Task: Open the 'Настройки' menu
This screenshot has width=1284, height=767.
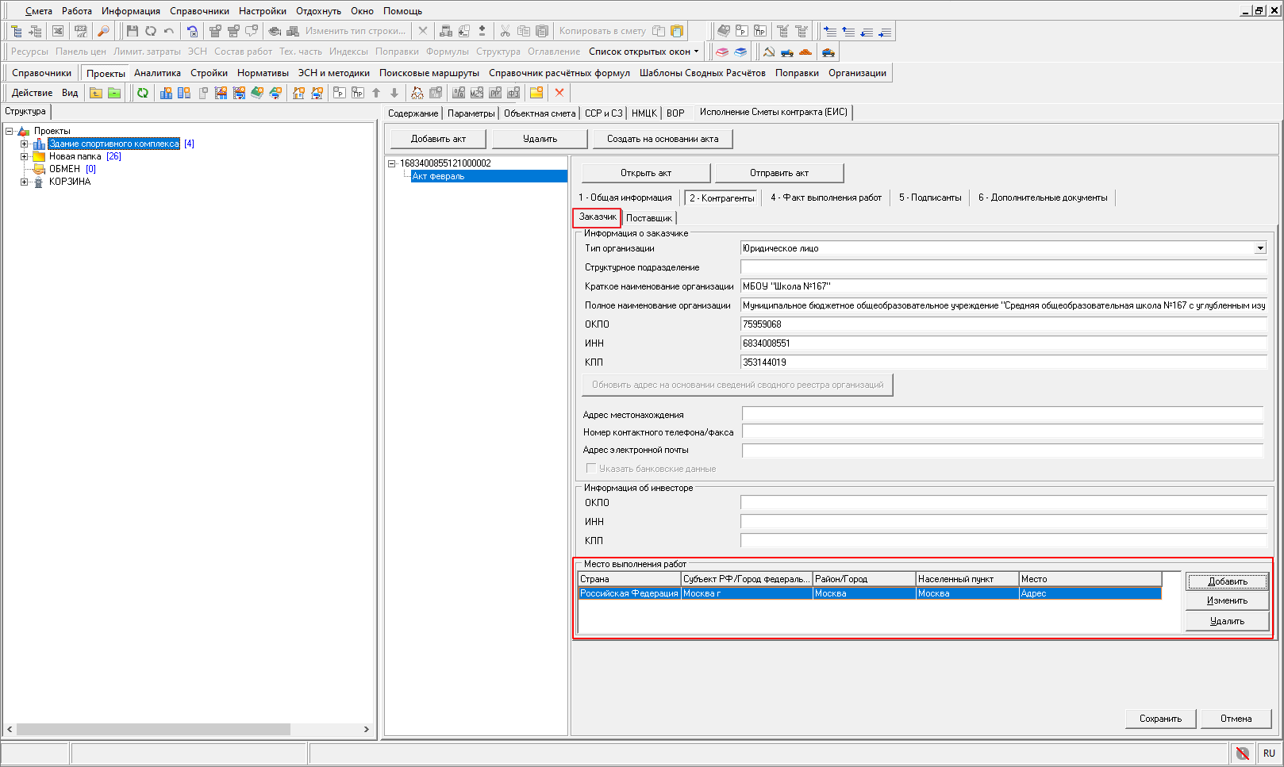Action: (x=262, y=11)
